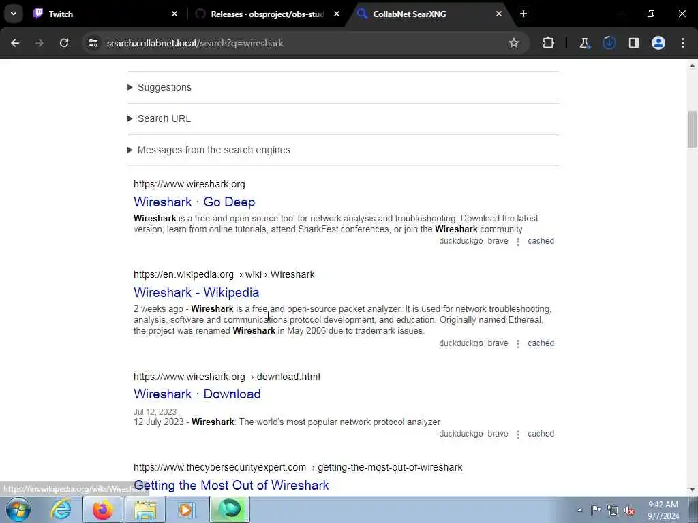Toggle the browser side panel icon

click(x=634, y=43)
